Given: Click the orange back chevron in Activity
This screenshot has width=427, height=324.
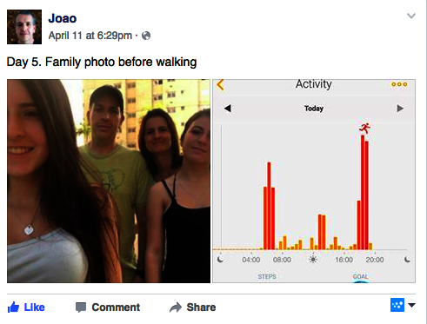Looking at the screenshot, I should (220, 85).
